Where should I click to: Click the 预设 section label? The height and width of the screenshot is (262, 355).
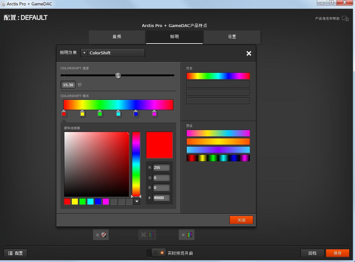(x=189, y=126)
